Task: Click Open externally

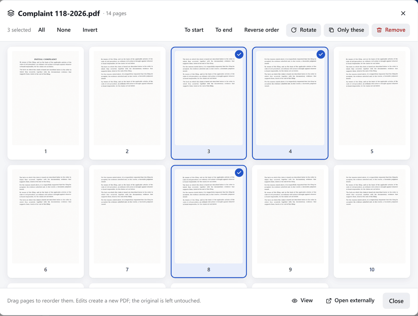Action: pos(350,301)
